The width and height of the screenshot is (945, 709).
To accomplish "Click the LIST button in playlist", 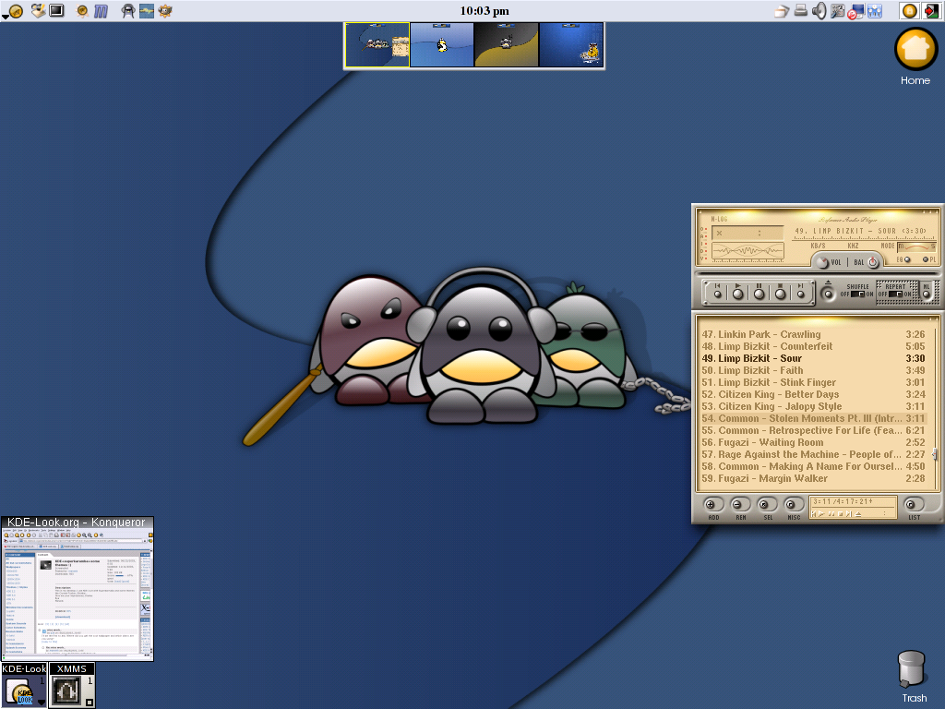I will 915,505.
